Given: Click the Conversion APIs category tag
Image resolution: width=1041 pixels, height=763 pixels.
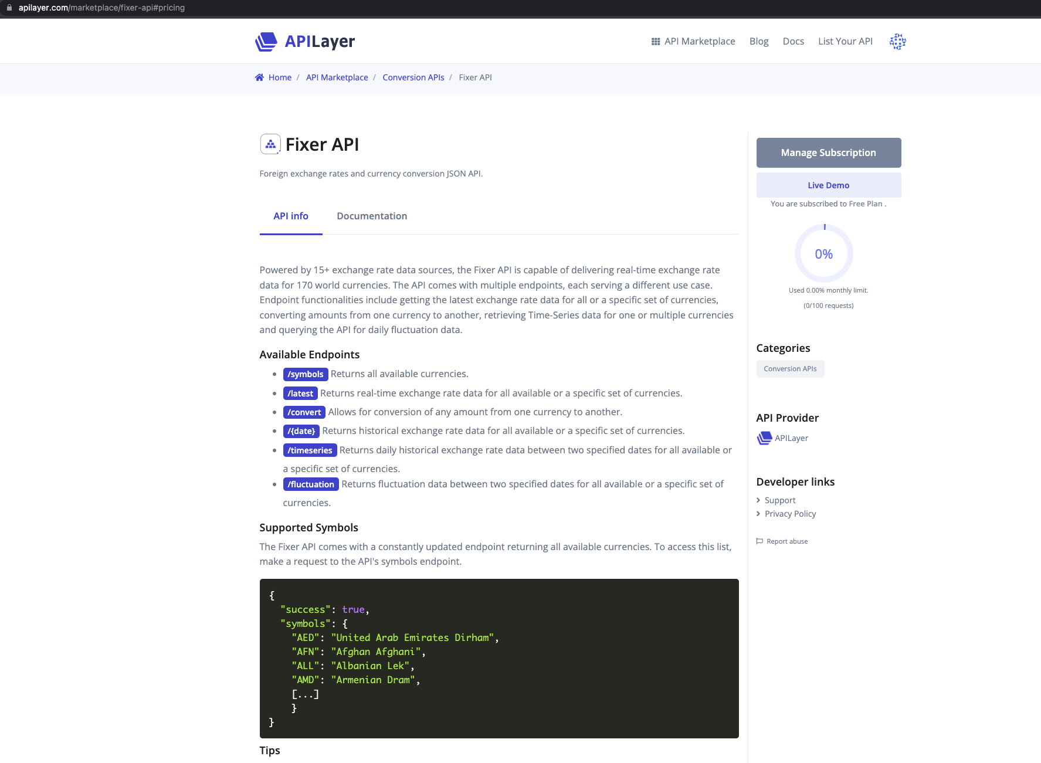Looking at the screenshot, I should tap(790, 369).
